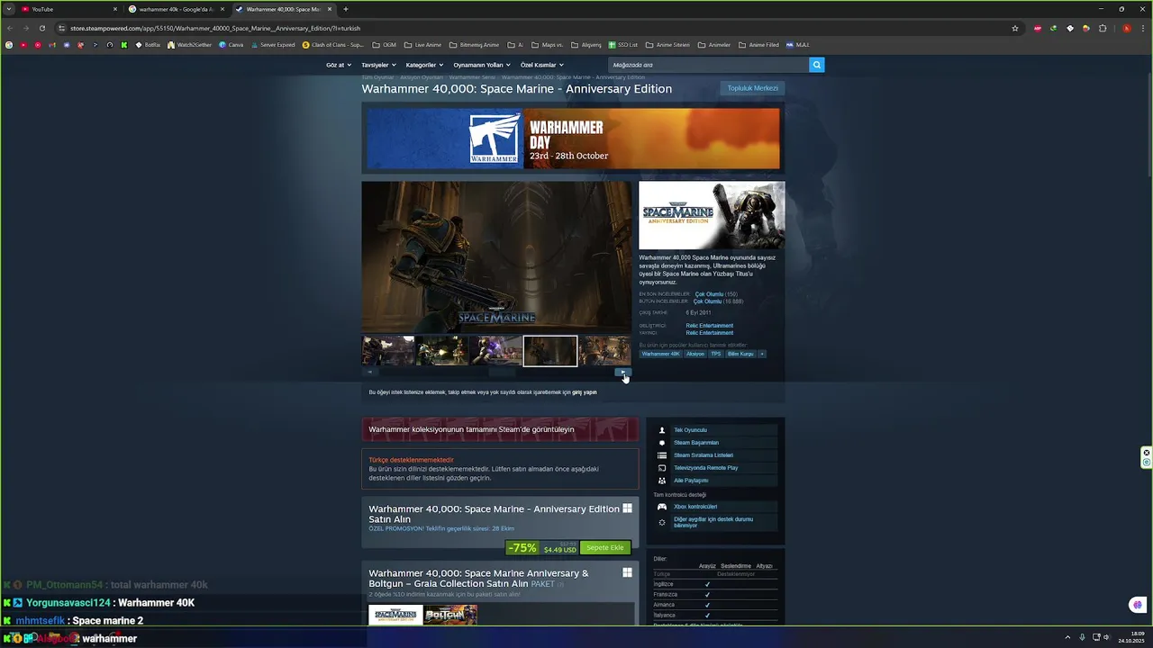Click the Remote Play TV cast icon

coord(662,468)
